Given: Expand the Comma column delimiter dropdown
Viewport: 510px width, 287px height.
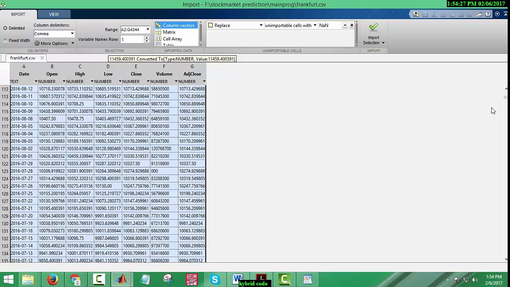Looking at the screenshot, I should [72, 34].
